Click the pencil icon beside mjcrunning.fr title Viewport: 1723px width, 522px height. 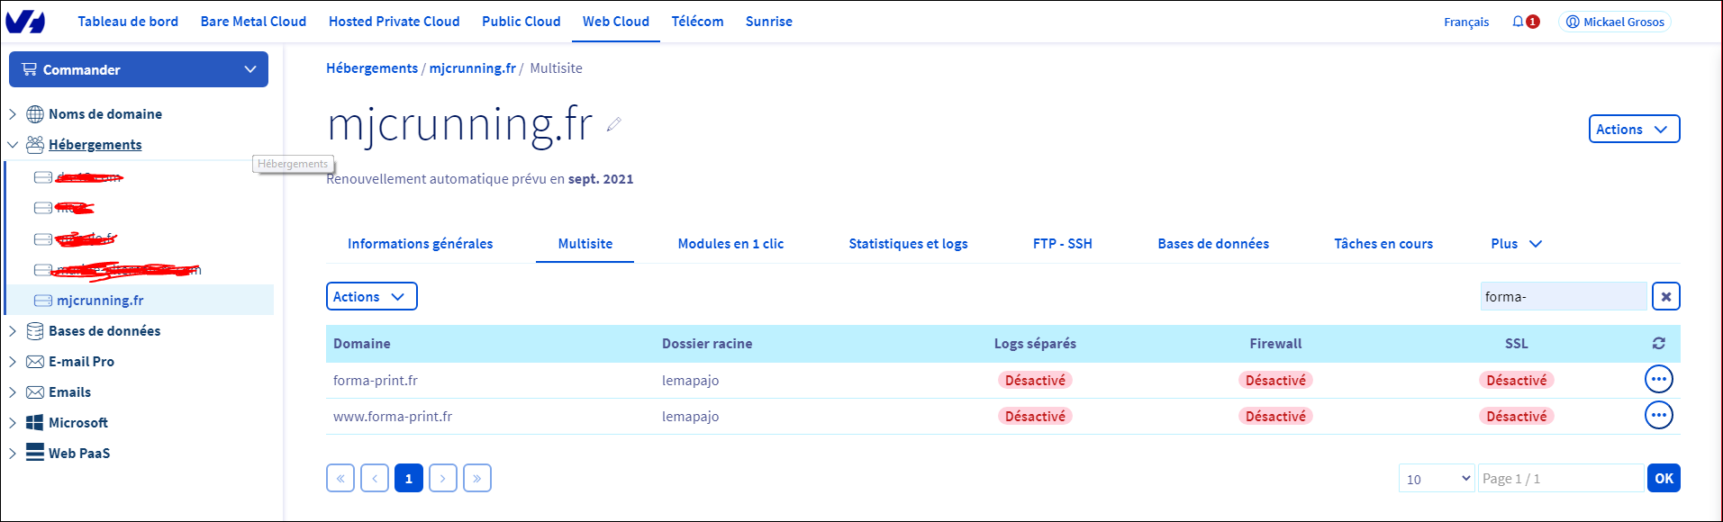(613, 125)
